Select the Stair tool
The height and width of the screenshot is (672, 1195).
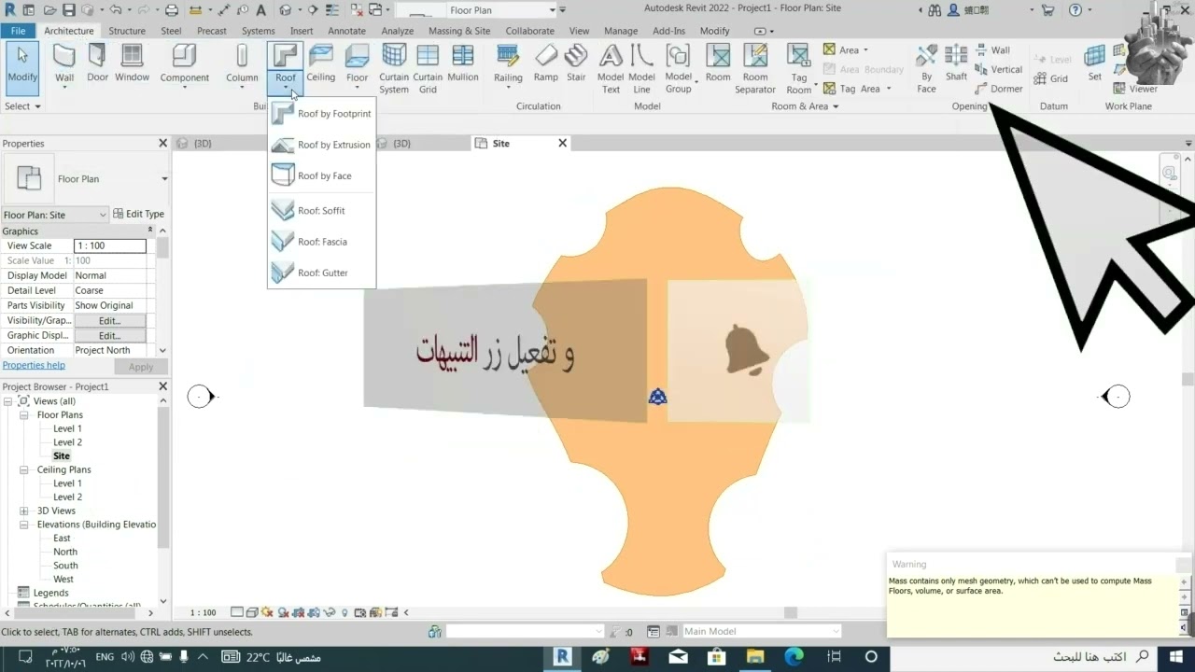576,63
